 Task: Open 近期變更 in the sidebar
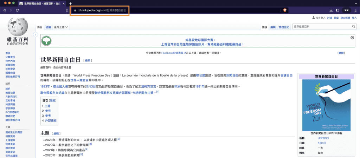[10, 68]
